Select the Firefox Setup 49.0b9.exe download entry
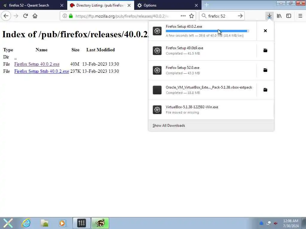 point(202,51)
